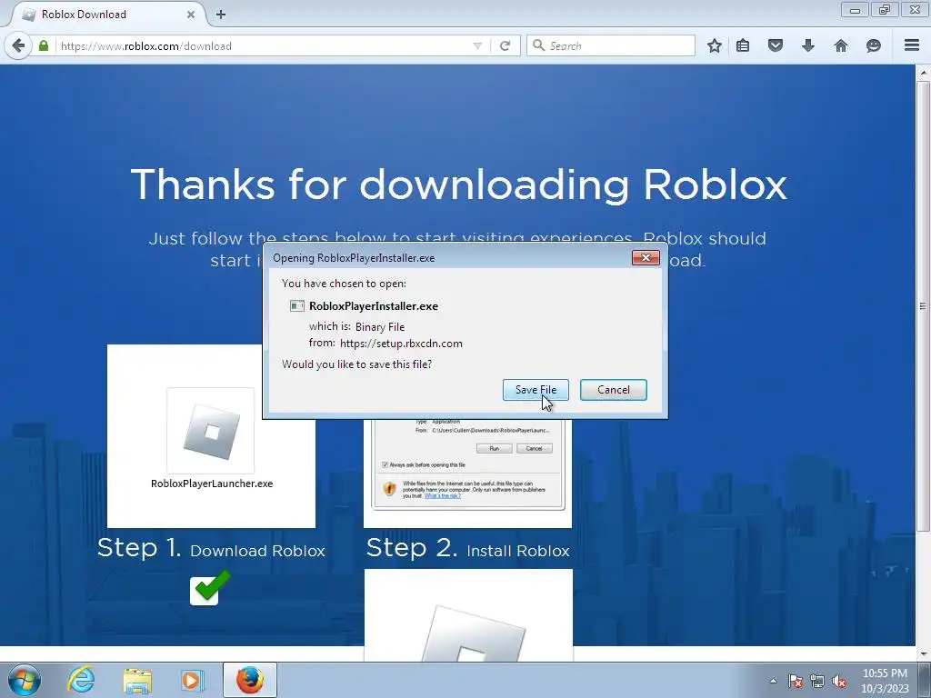The height and width of the screenshot is (698, 931).
Task: Open Windows Media Player from taskbar
Action: point(191,680)
